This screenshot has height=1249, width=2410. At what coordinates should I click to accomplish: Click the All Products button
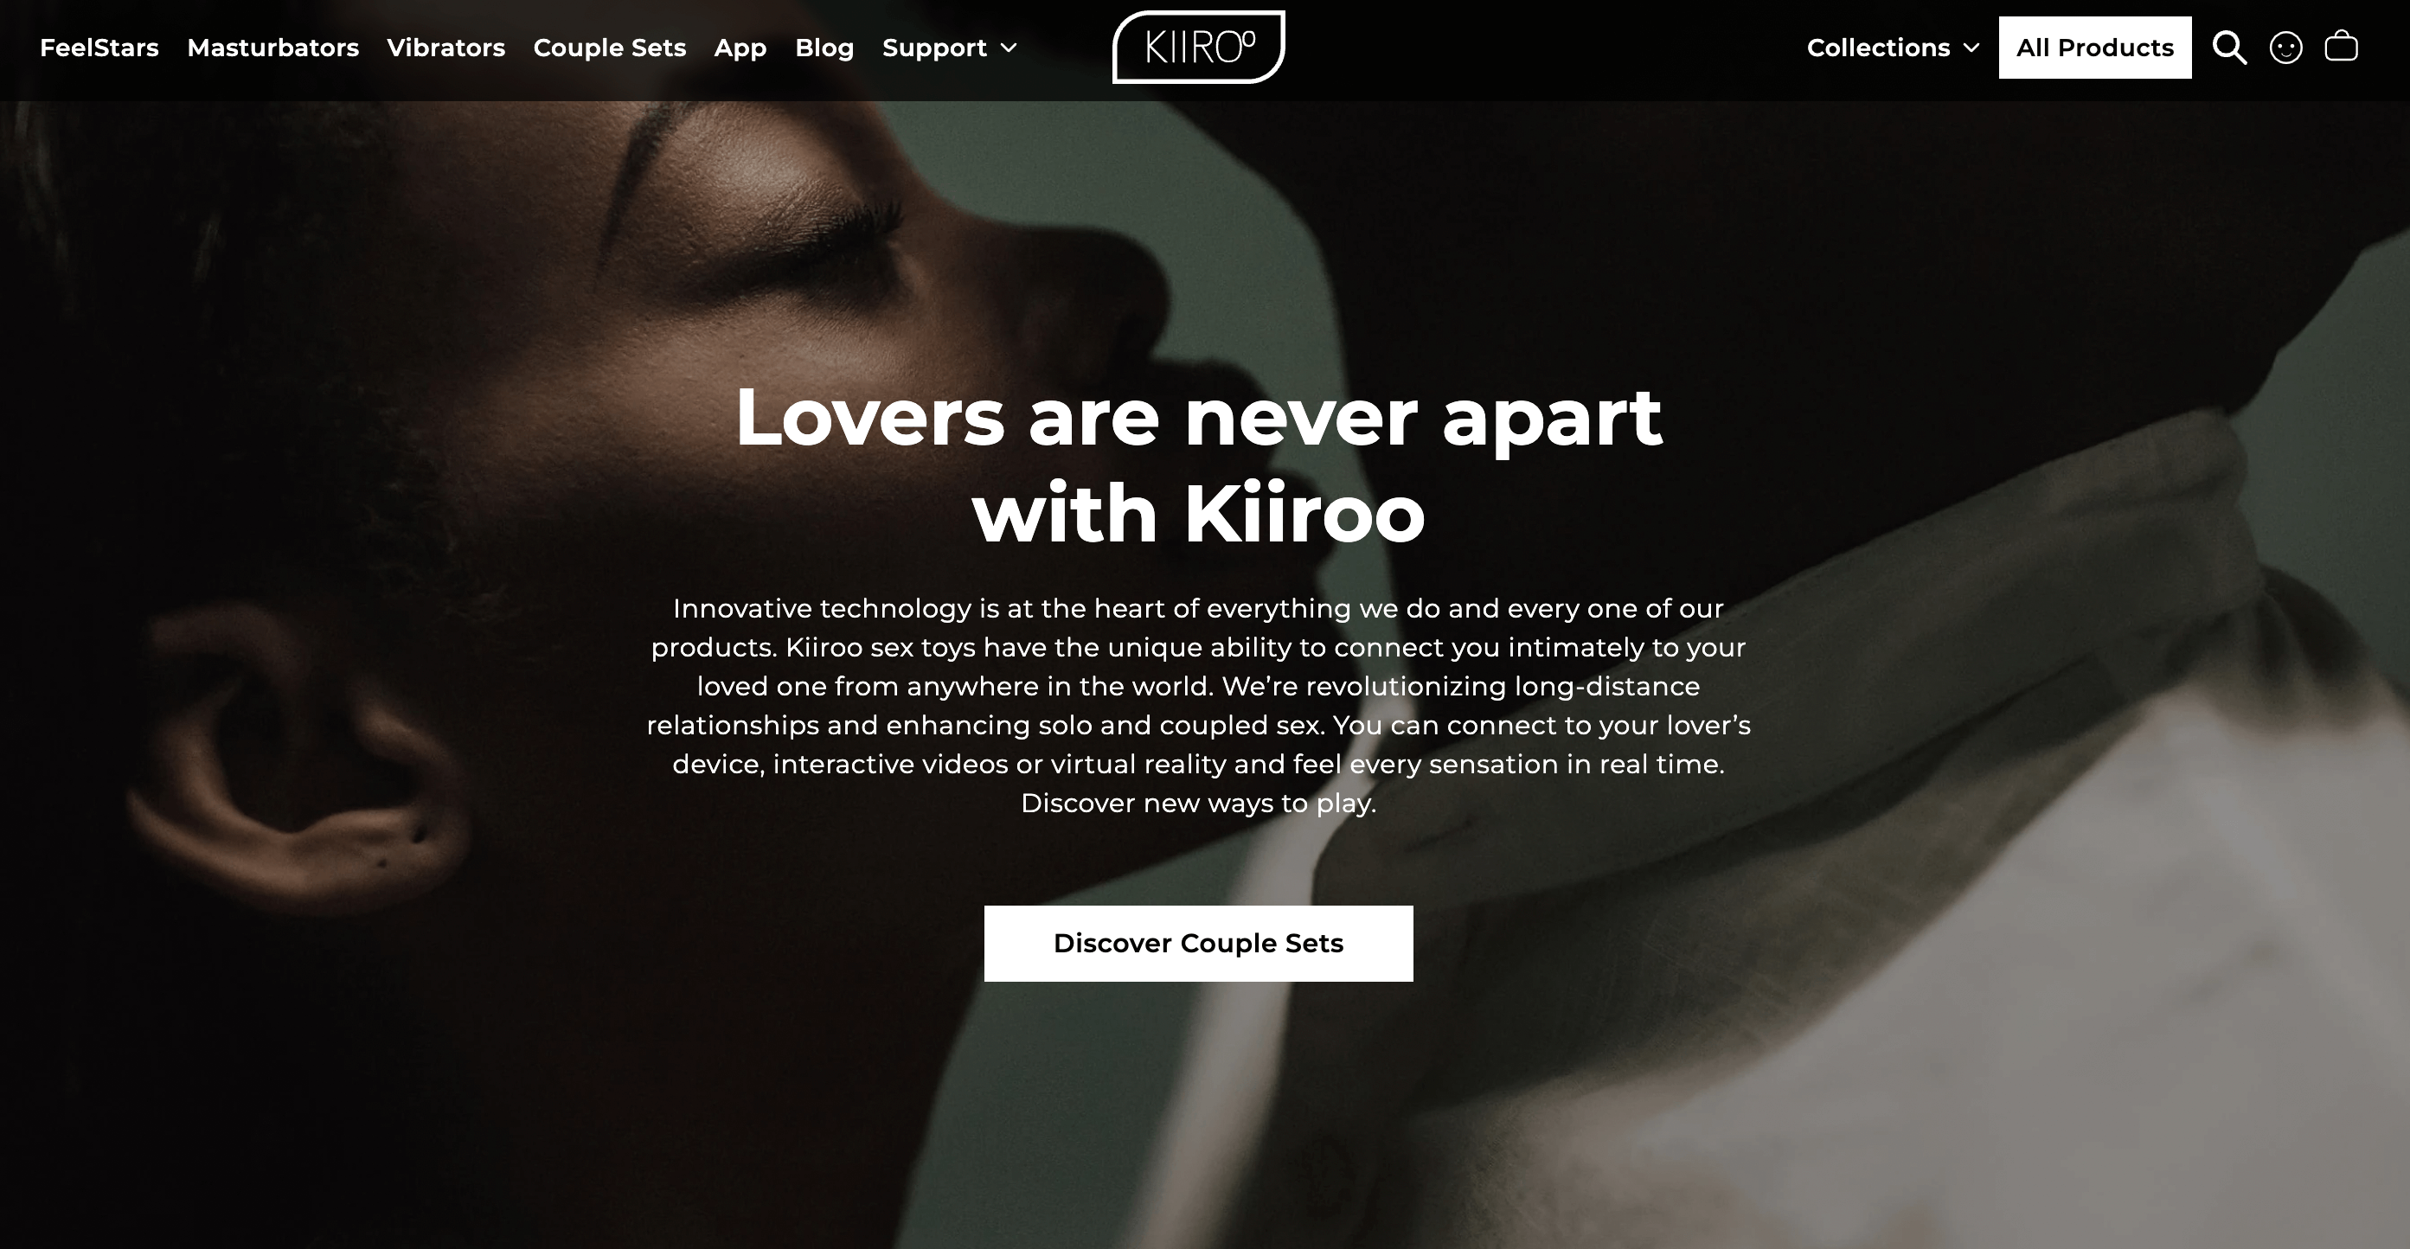pos(2095,48)
